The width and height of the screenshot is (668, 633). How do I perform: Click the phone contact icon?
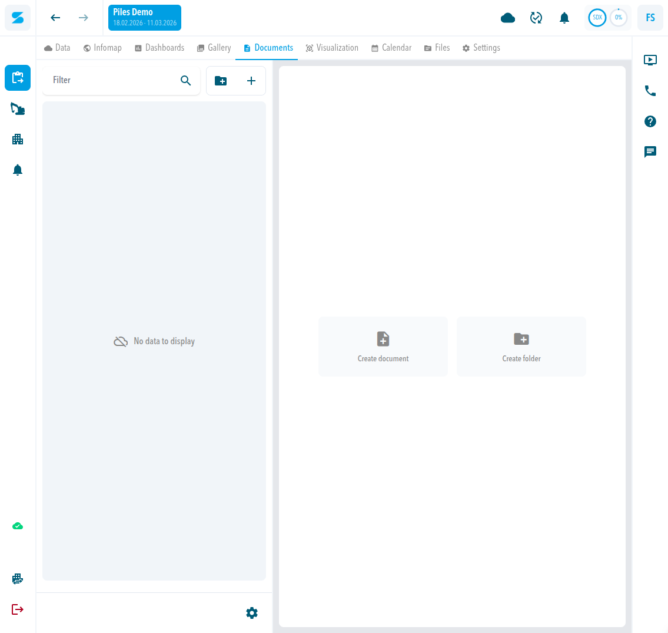click(650, 90)
